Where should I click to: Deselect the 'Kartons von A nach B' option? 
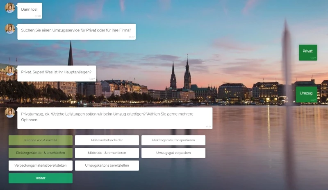click(x=41, y=140)
